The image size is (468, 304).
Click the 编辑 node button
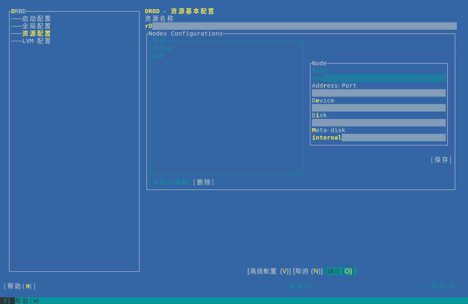(181, 182)
